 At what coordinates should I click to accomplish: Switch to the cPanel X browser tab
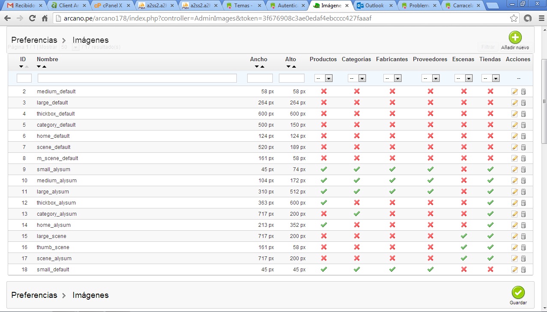(x=112, y=6)
